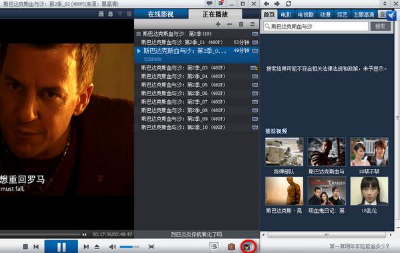Click the blue bird icon at the tab bar's end
This screenshot has width=400, height=253.
pyautogui.click(x=392, y=15)
